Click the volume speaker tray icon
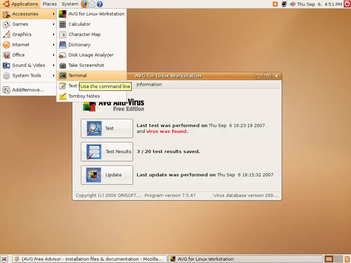This screenshot has width=351, height=263. pyautogui.click(x=293, y=4)
